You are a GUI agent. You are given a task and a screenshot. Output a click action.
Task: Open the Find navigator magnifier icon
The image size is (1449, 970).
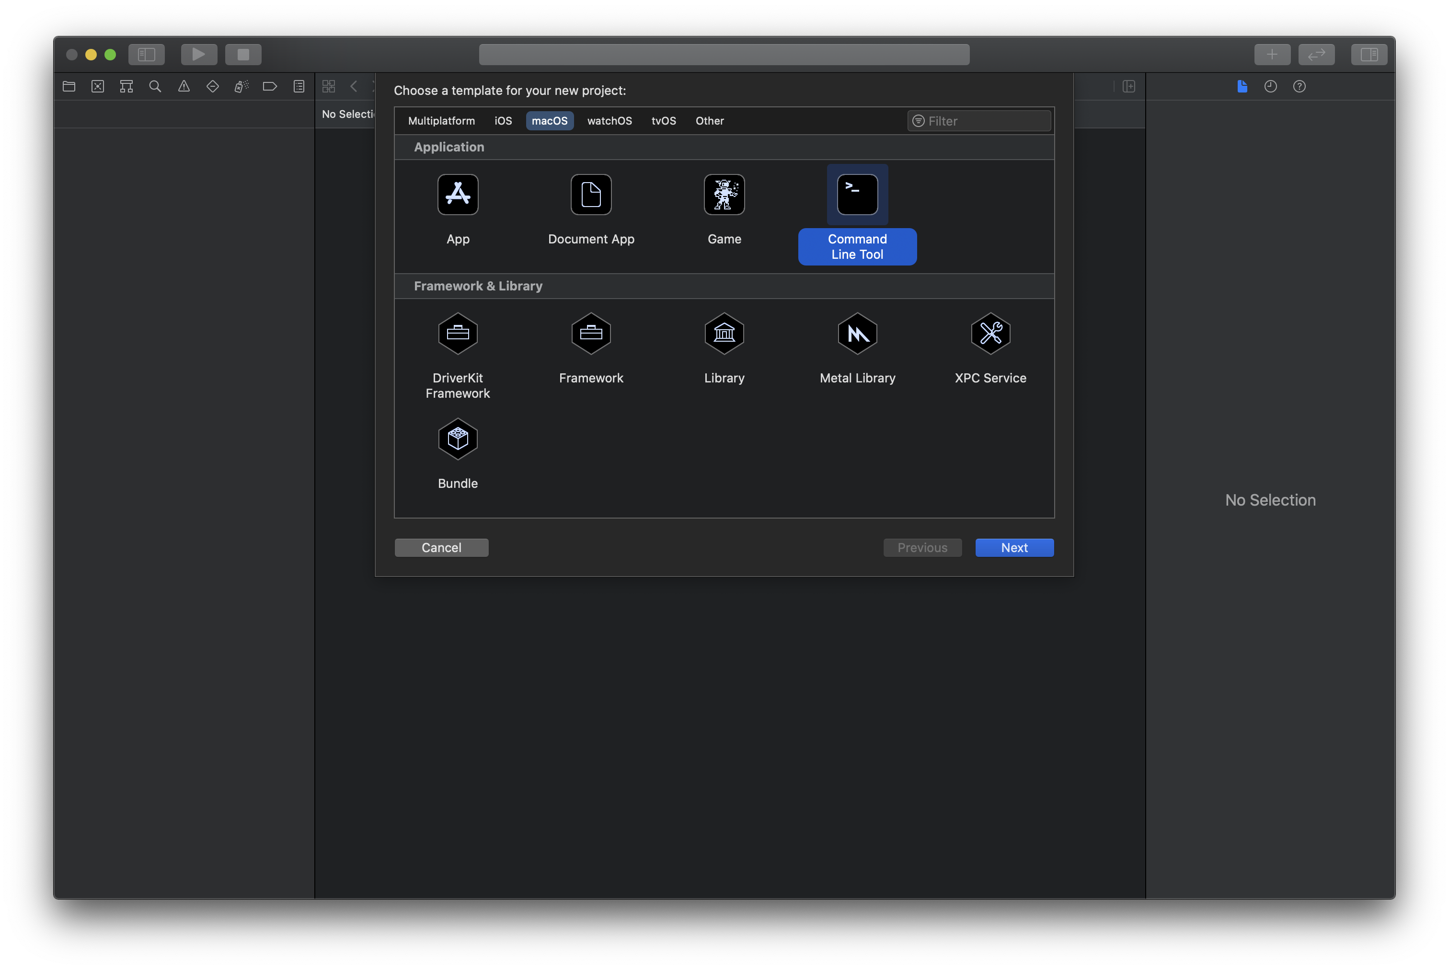(155, 87)
